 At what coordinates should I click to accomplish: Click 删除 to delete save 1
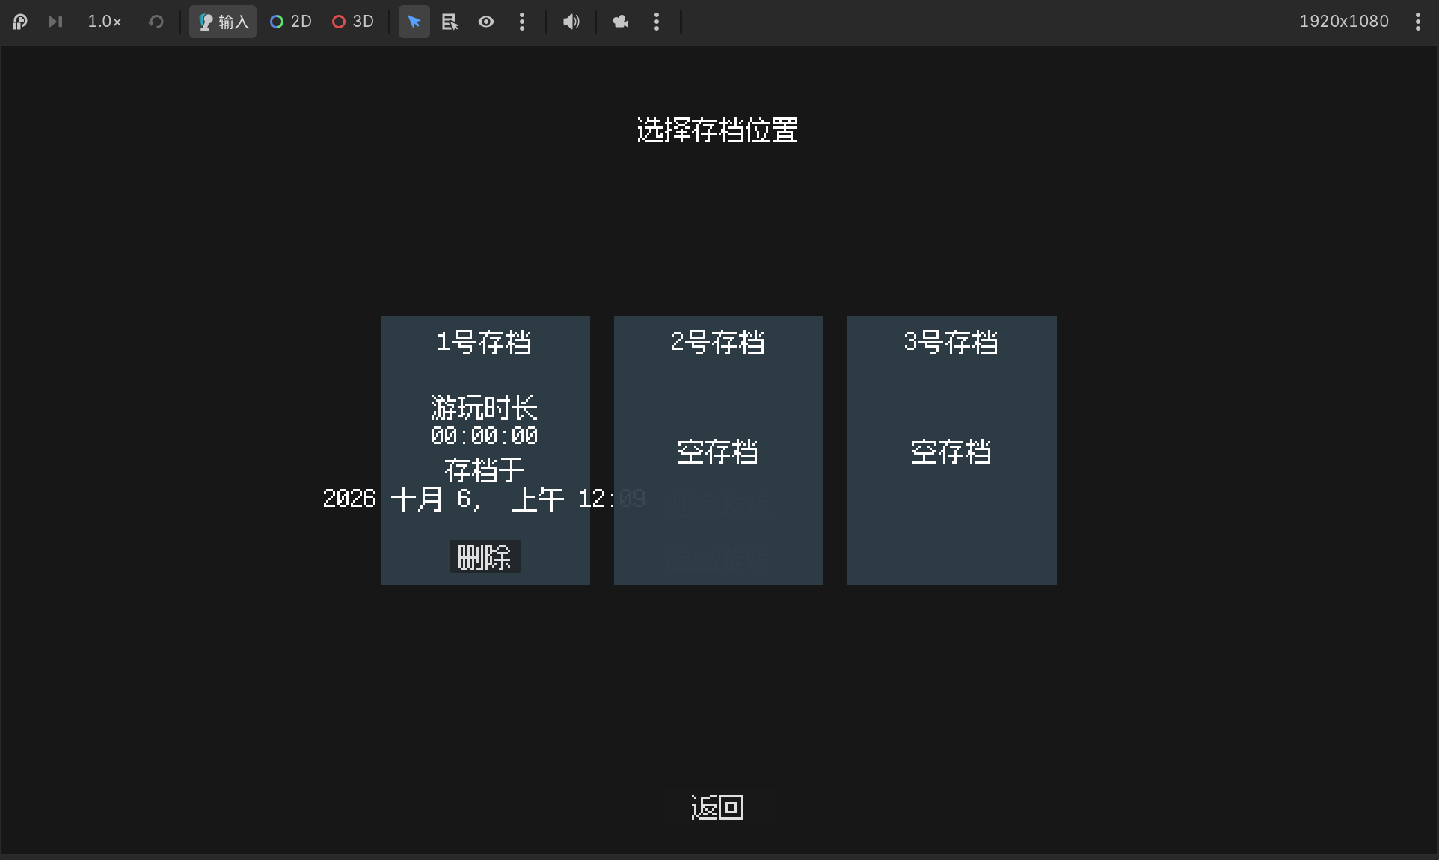pos(485,557)
